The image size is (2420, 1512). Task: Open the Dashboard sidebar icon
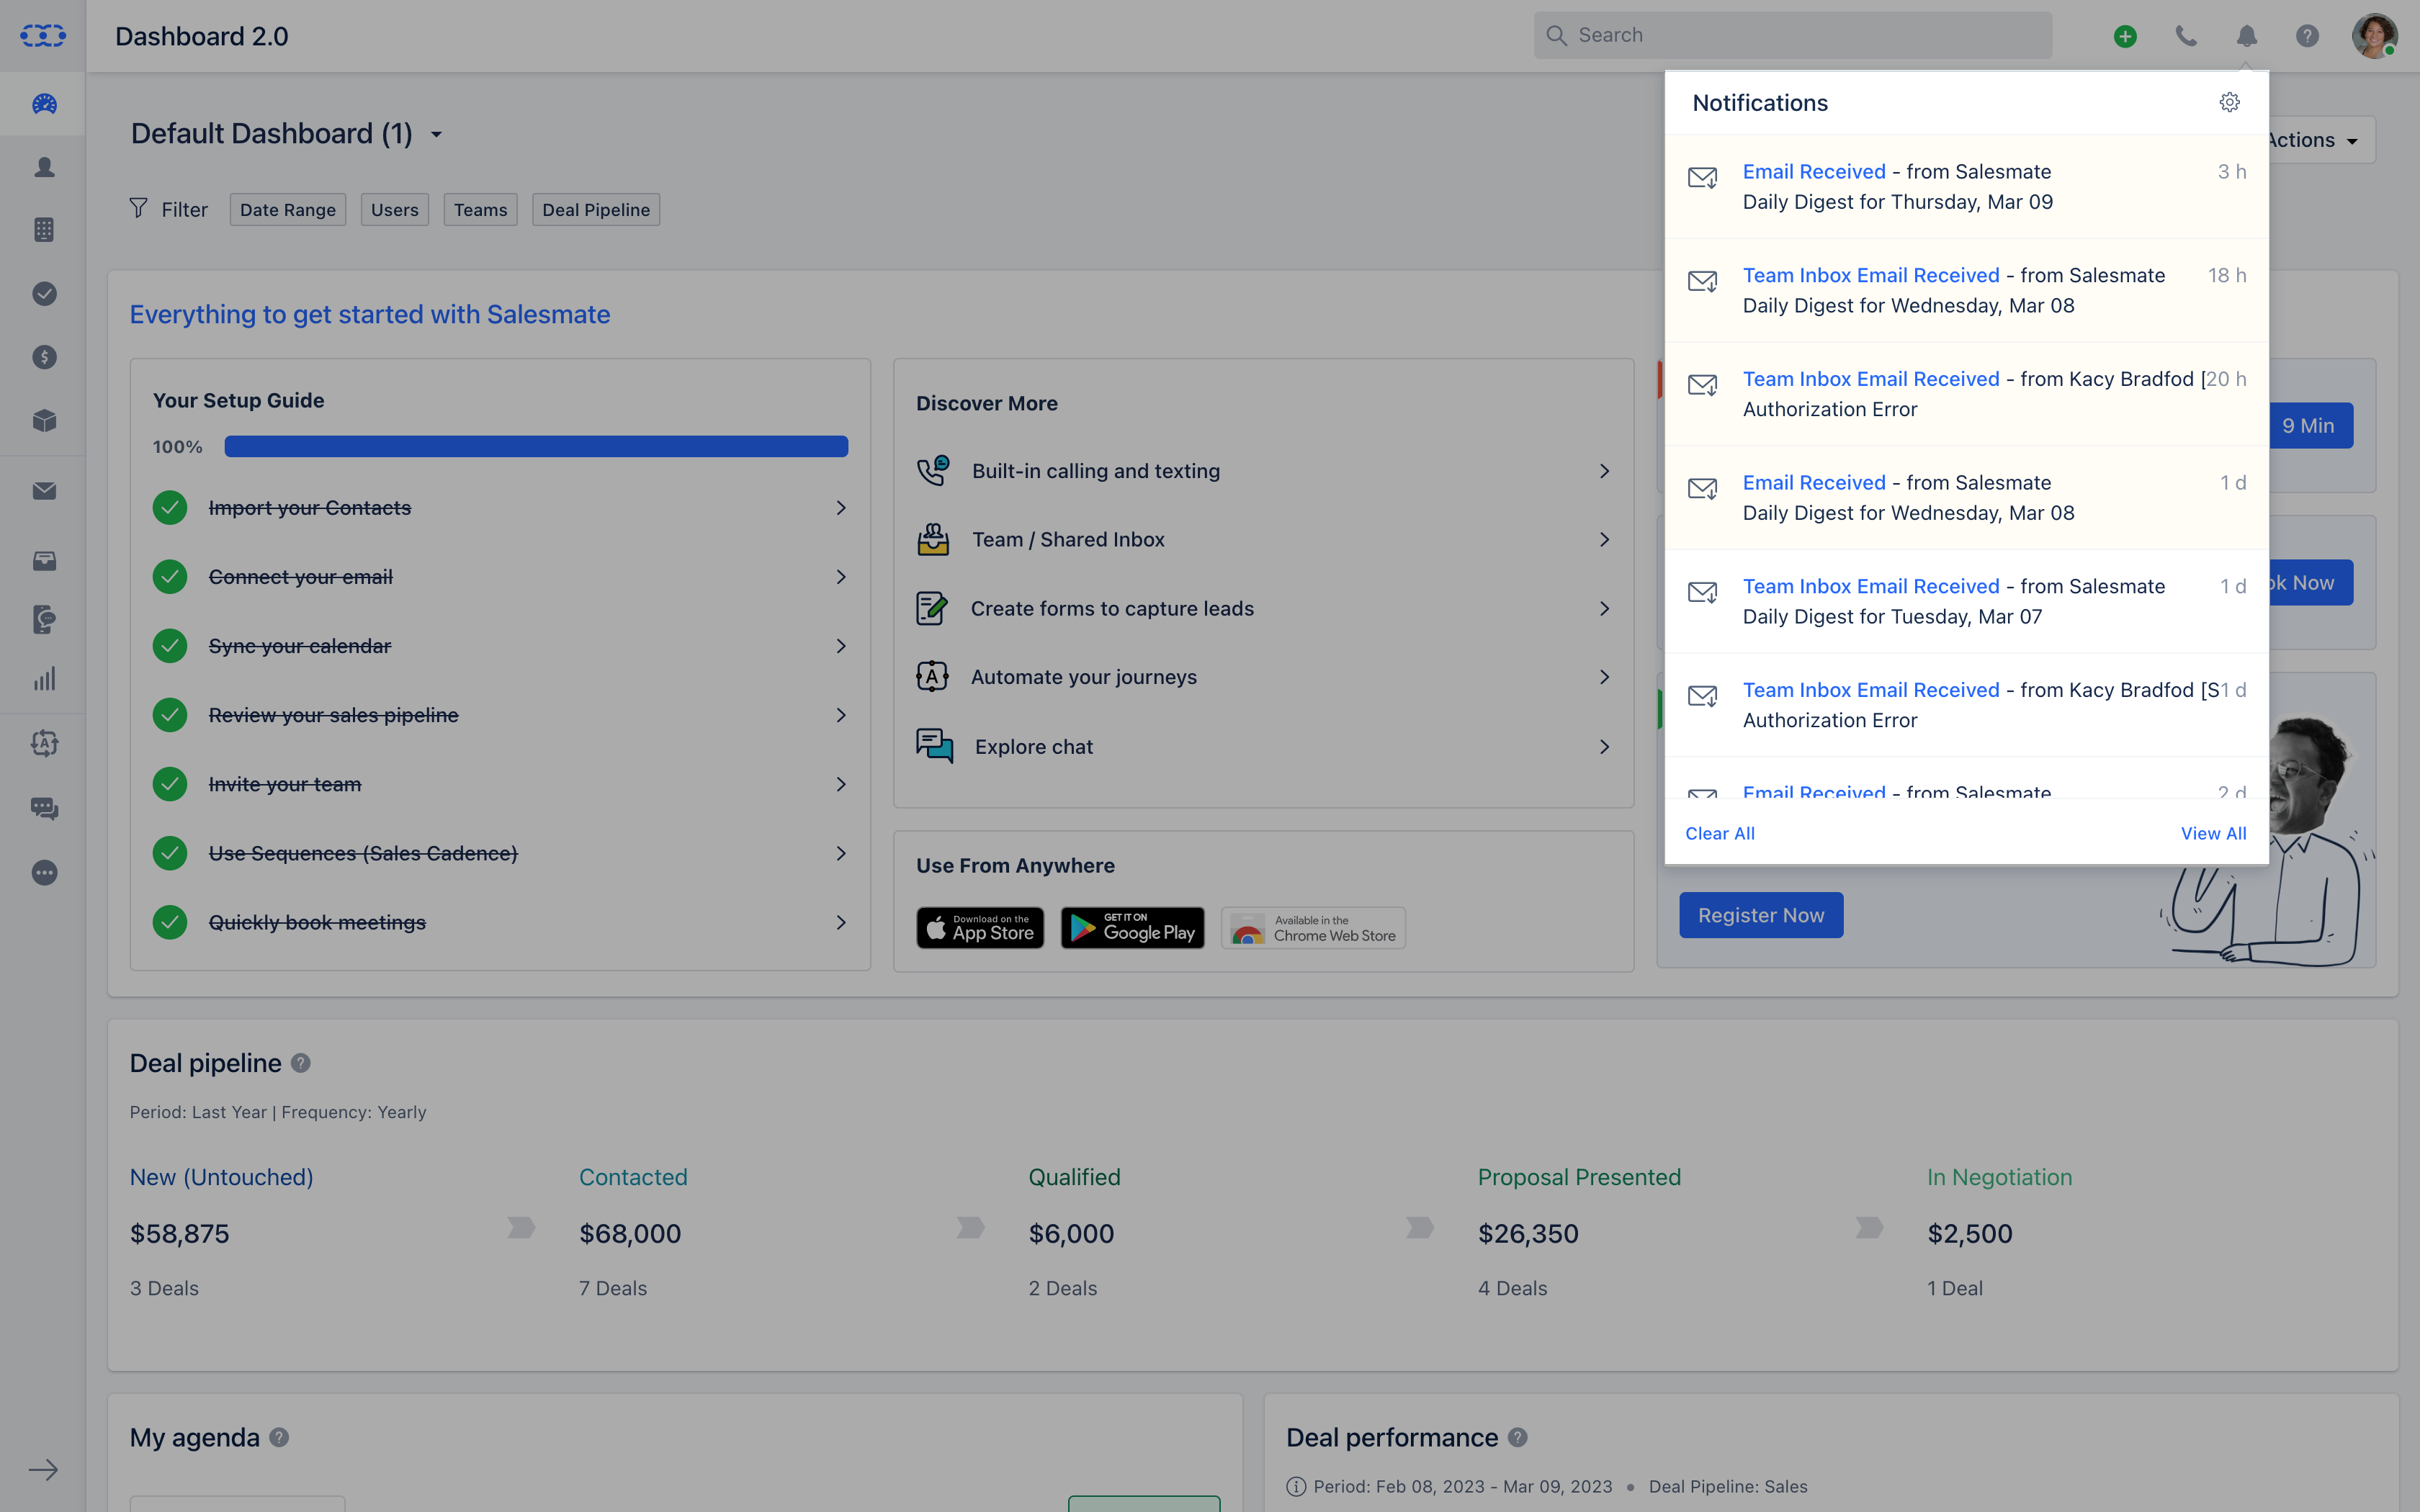pyautogui.click(x=44, y=104)
